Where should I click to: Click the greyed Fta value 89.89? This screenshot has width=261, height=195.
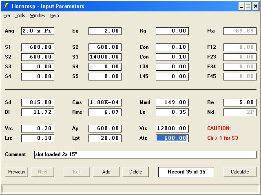(x=240, y=31)
